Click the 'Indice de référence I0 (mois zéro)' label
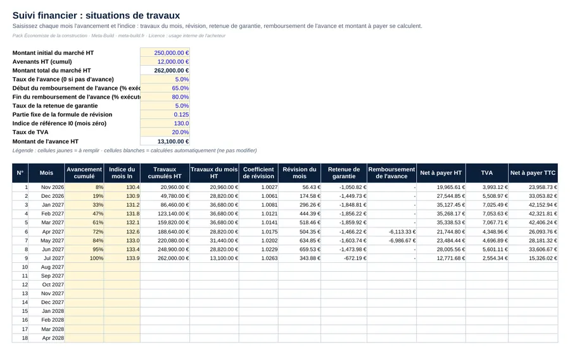 point(60,123)
